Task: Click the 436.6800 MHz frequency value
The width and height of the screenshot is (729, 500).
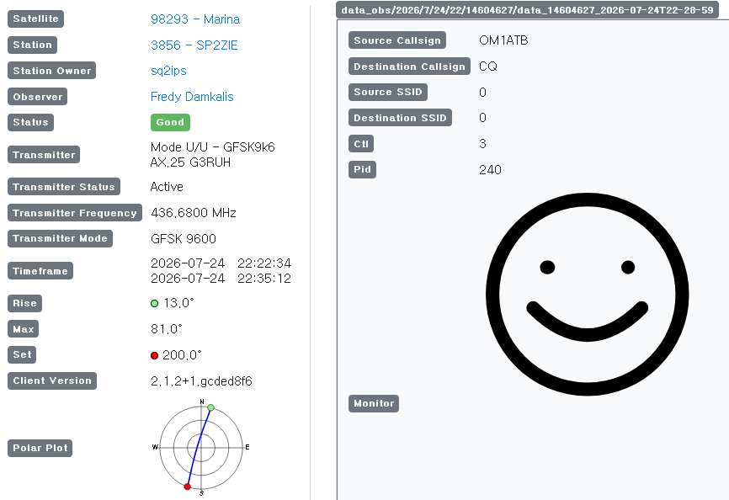Action: (194, 213)
